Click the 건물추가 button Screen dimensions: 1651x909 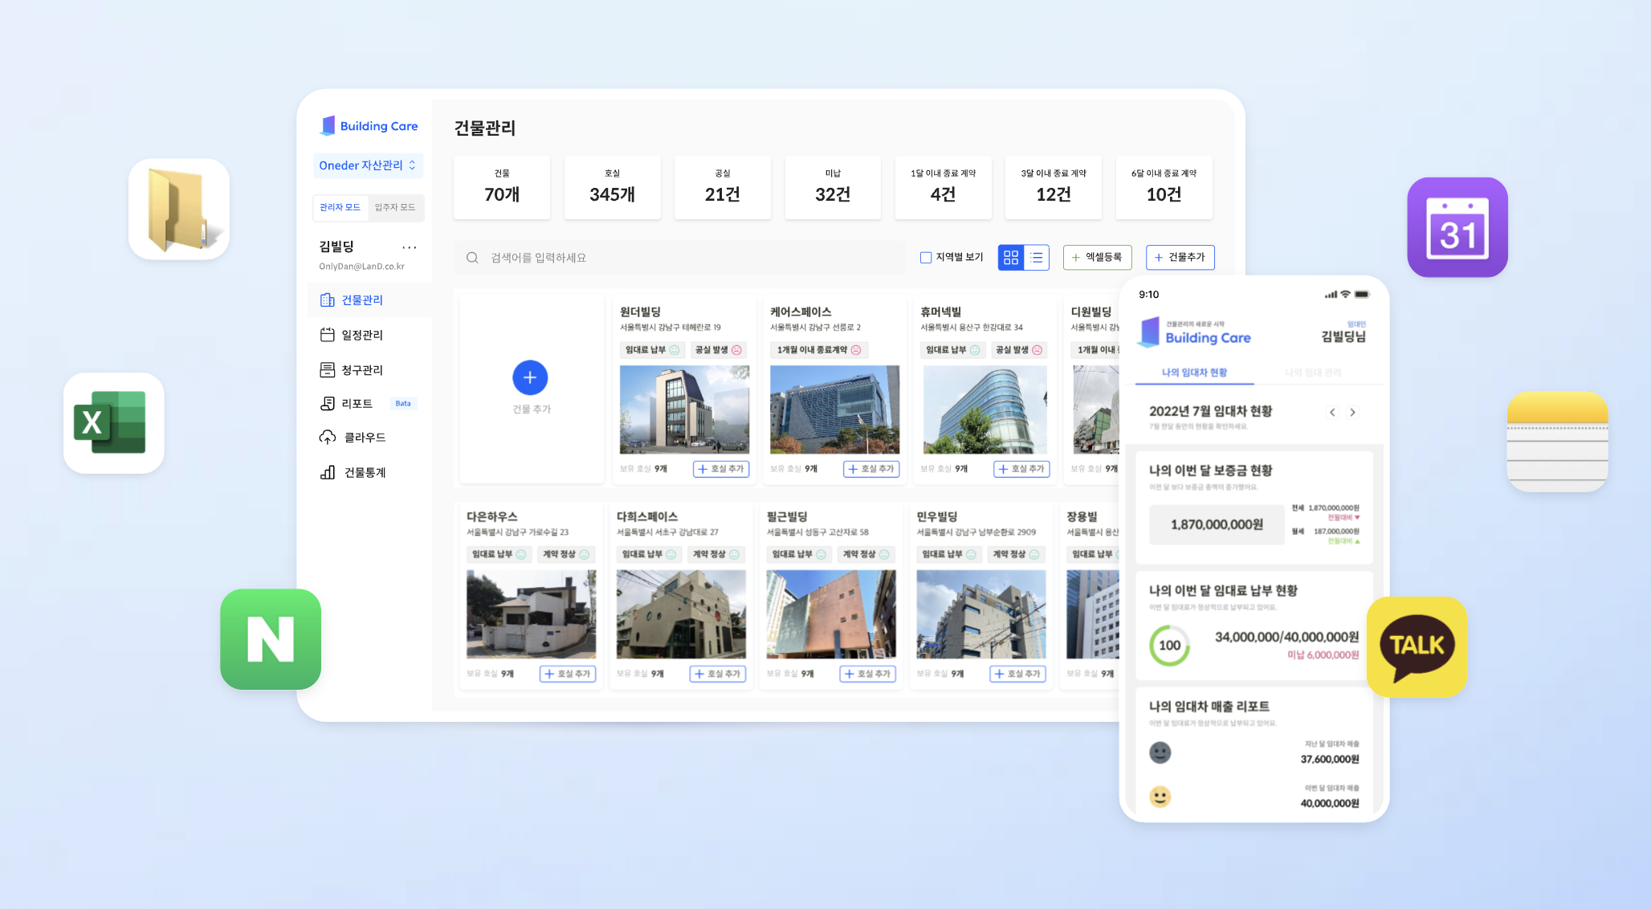coord(1180,257)
